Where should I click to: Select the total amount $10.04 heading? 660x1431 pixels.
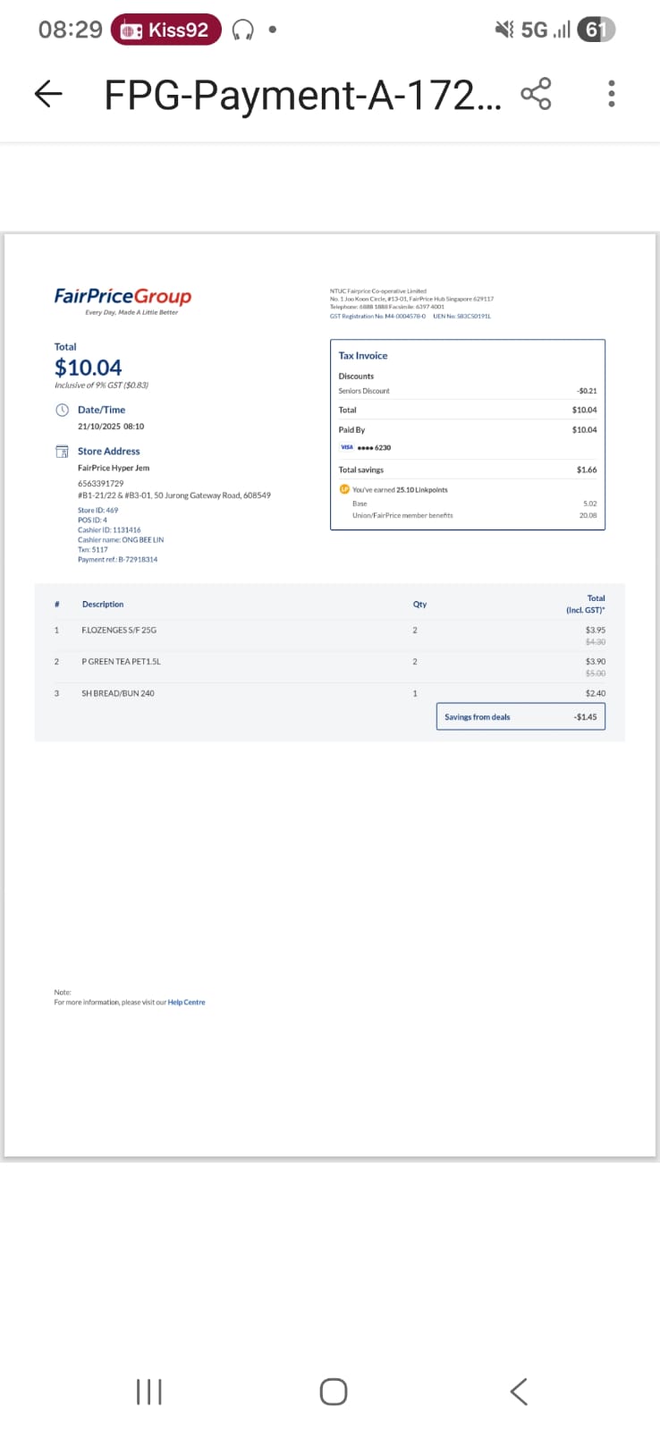[88, 368]
